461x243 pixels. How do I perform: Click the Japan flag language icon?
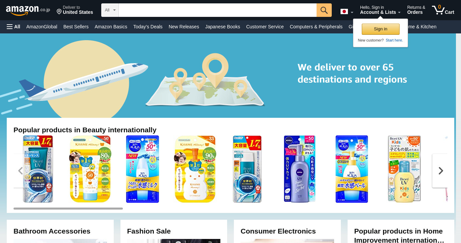point(344,11)
